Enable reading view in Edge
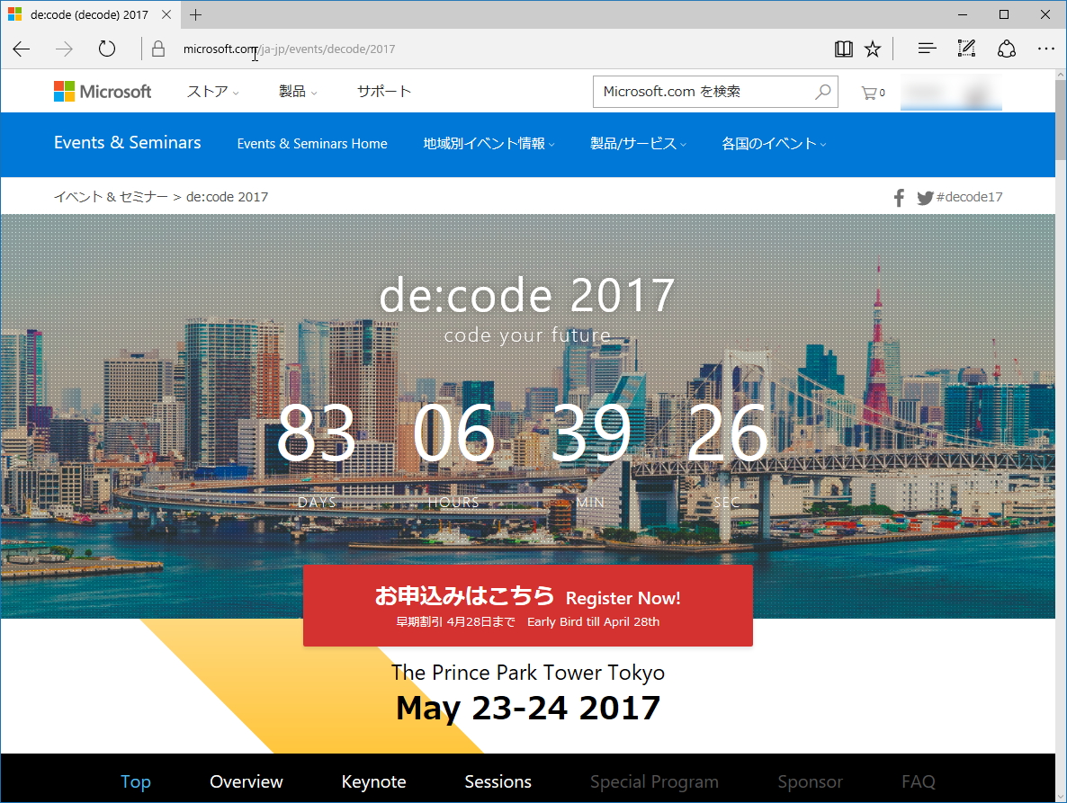 point(843,49)
